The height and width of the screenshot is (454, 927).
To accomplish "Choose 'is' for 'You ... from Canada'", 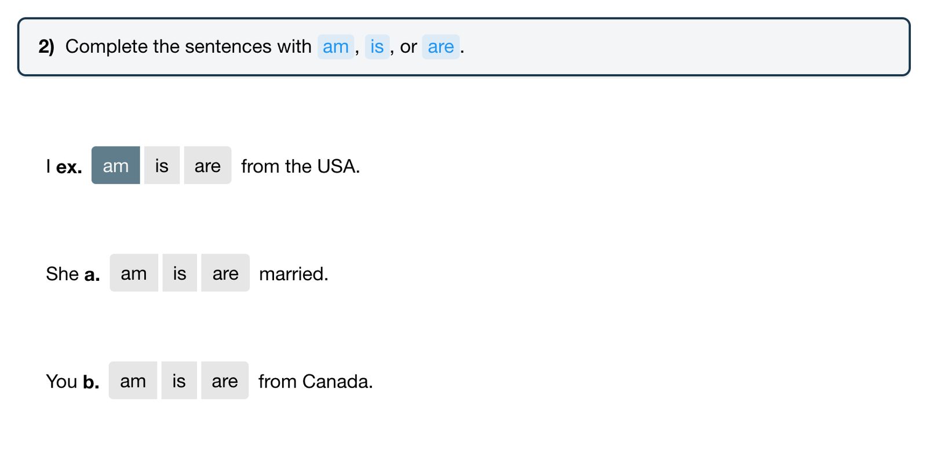I will coord(179,380).
